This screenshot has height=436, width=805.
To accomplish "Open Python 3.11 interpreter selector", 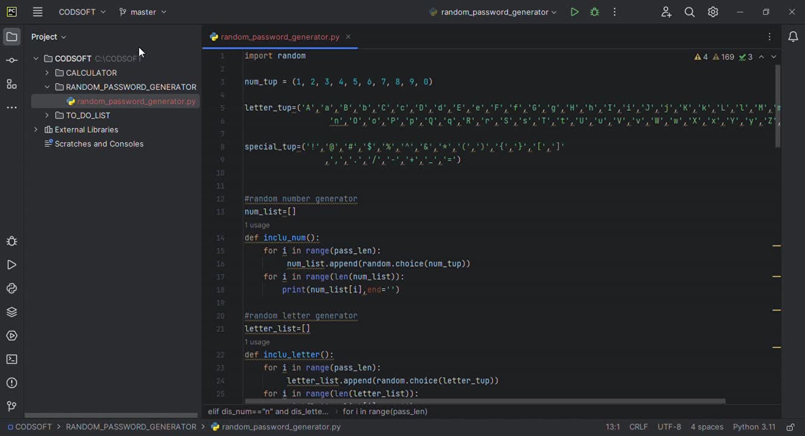I will coord(754,427).
